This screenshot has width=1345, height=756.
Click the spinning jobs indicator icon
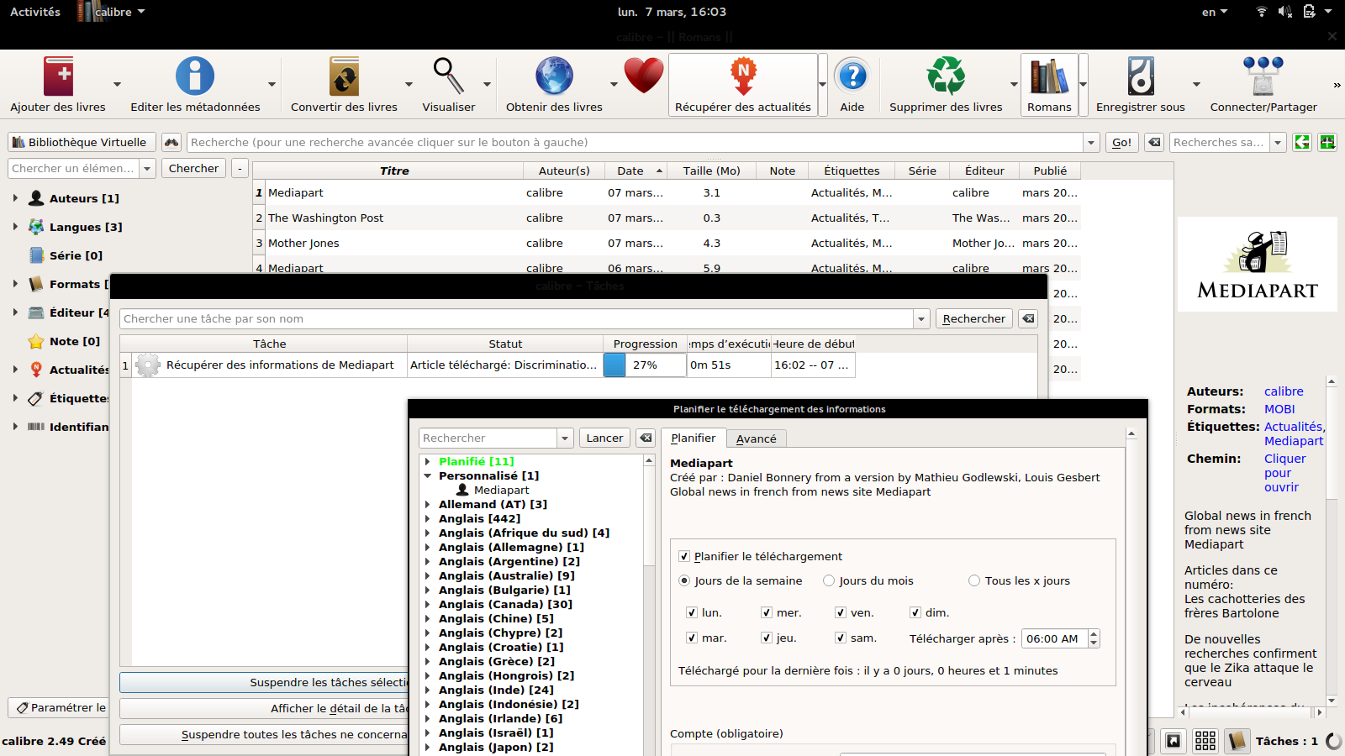click(x=1333, y=741)
